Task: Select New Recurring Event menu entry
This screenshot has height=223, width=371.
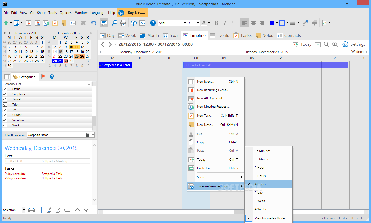Action: pyautogui.click(x=216, y=90)
